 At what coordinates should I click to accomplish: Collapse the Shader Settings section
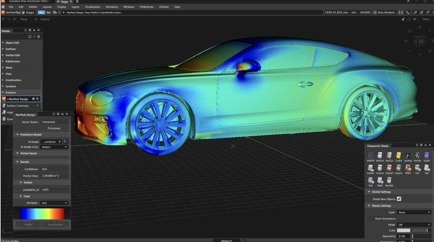click(x=369, y=206)
